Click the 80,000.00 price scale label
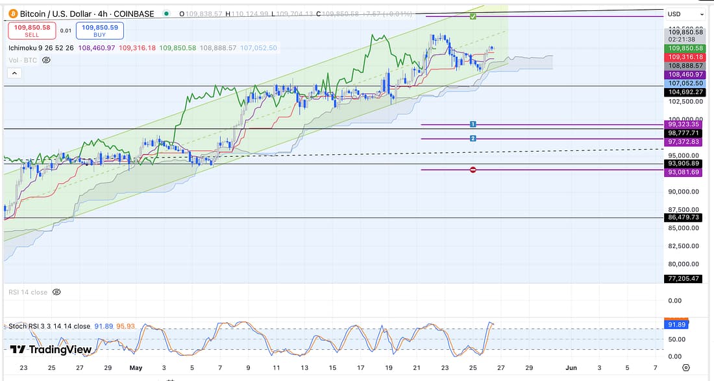This screenshot has width=714, height=381. [x=683, y=264]
